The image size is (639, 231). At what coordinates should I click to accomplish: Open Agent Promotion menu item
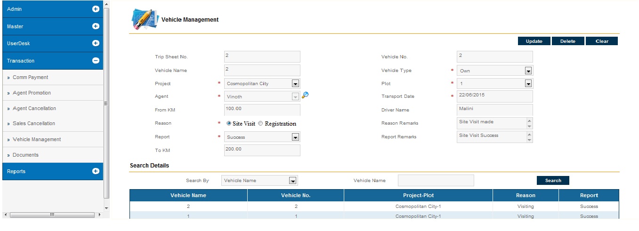tap(32, 93)
